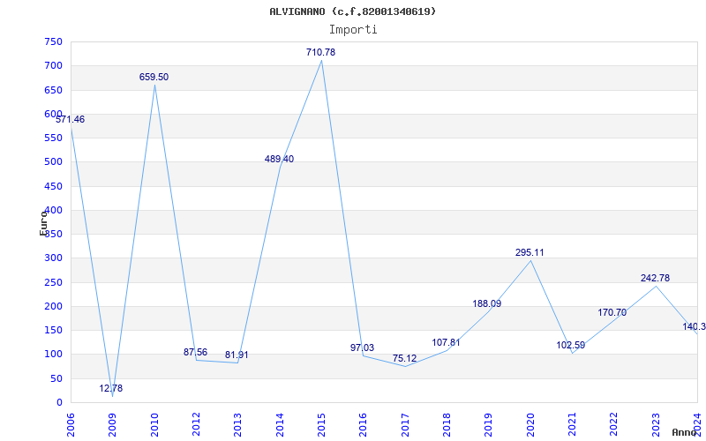Click the 659.50 data label
Viewport: 706px width, 441px height.
click(154, 77)
